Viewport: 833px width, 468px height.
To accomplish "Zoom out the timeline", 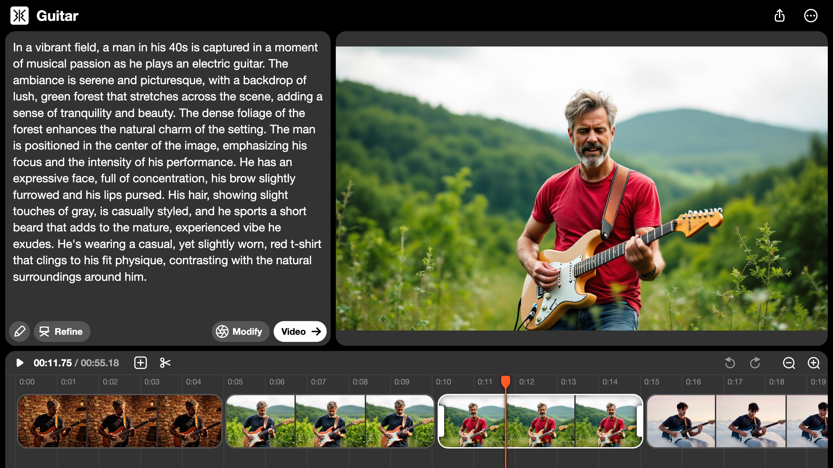I will coord(789,363).
